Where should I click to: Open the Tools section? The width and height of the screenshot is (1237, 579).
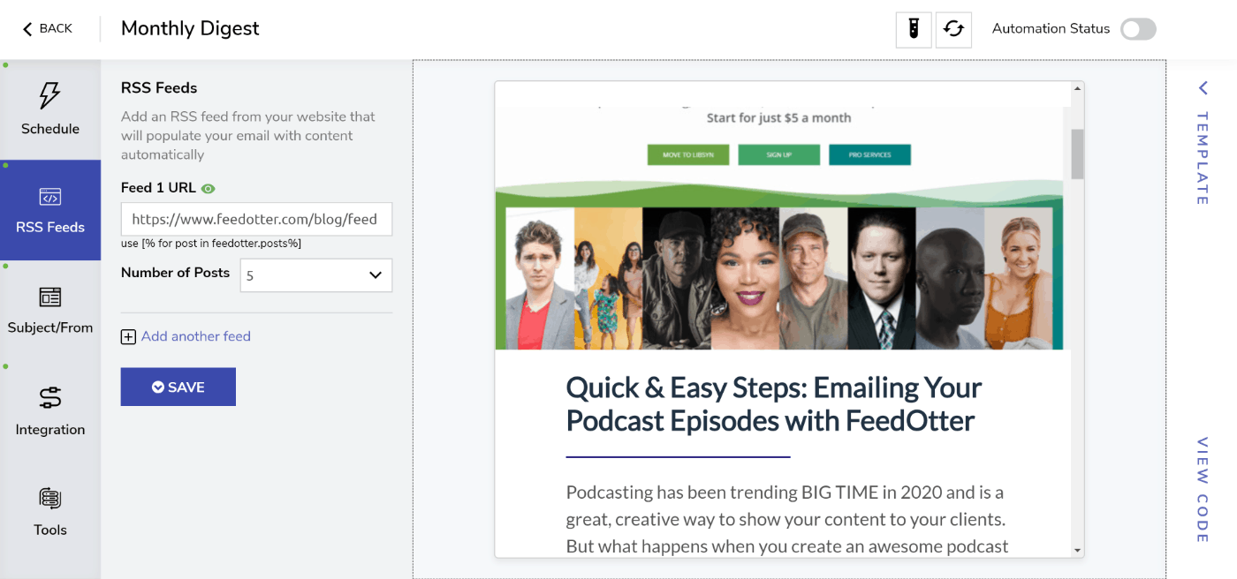click(50, 512)
